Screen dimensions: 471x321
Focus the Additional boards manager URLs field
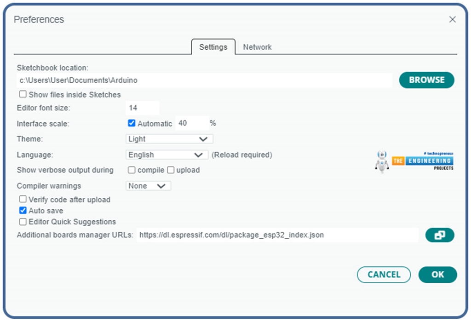(x=277, y=235)
